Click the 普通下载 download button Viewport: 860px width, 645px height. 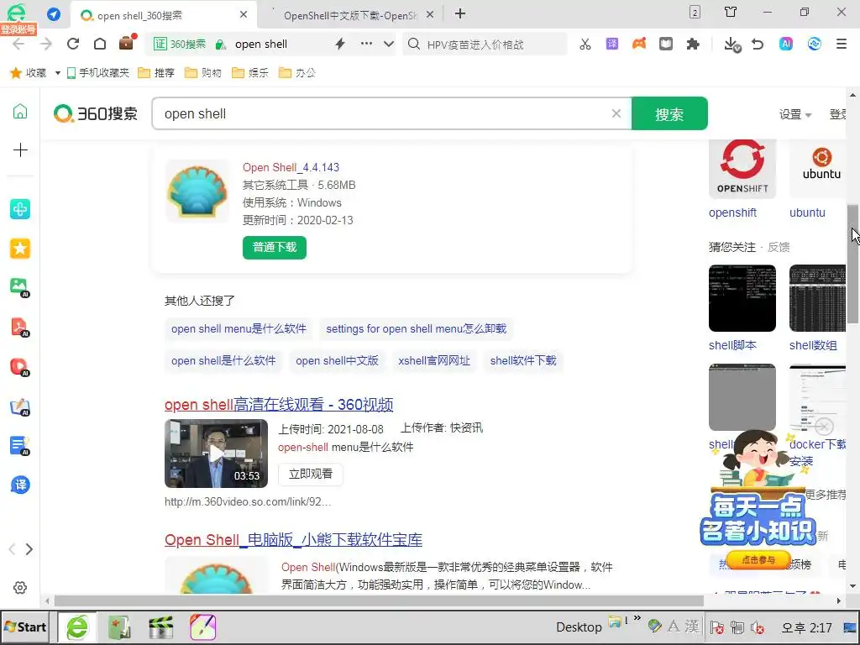(x=275, y=248)
